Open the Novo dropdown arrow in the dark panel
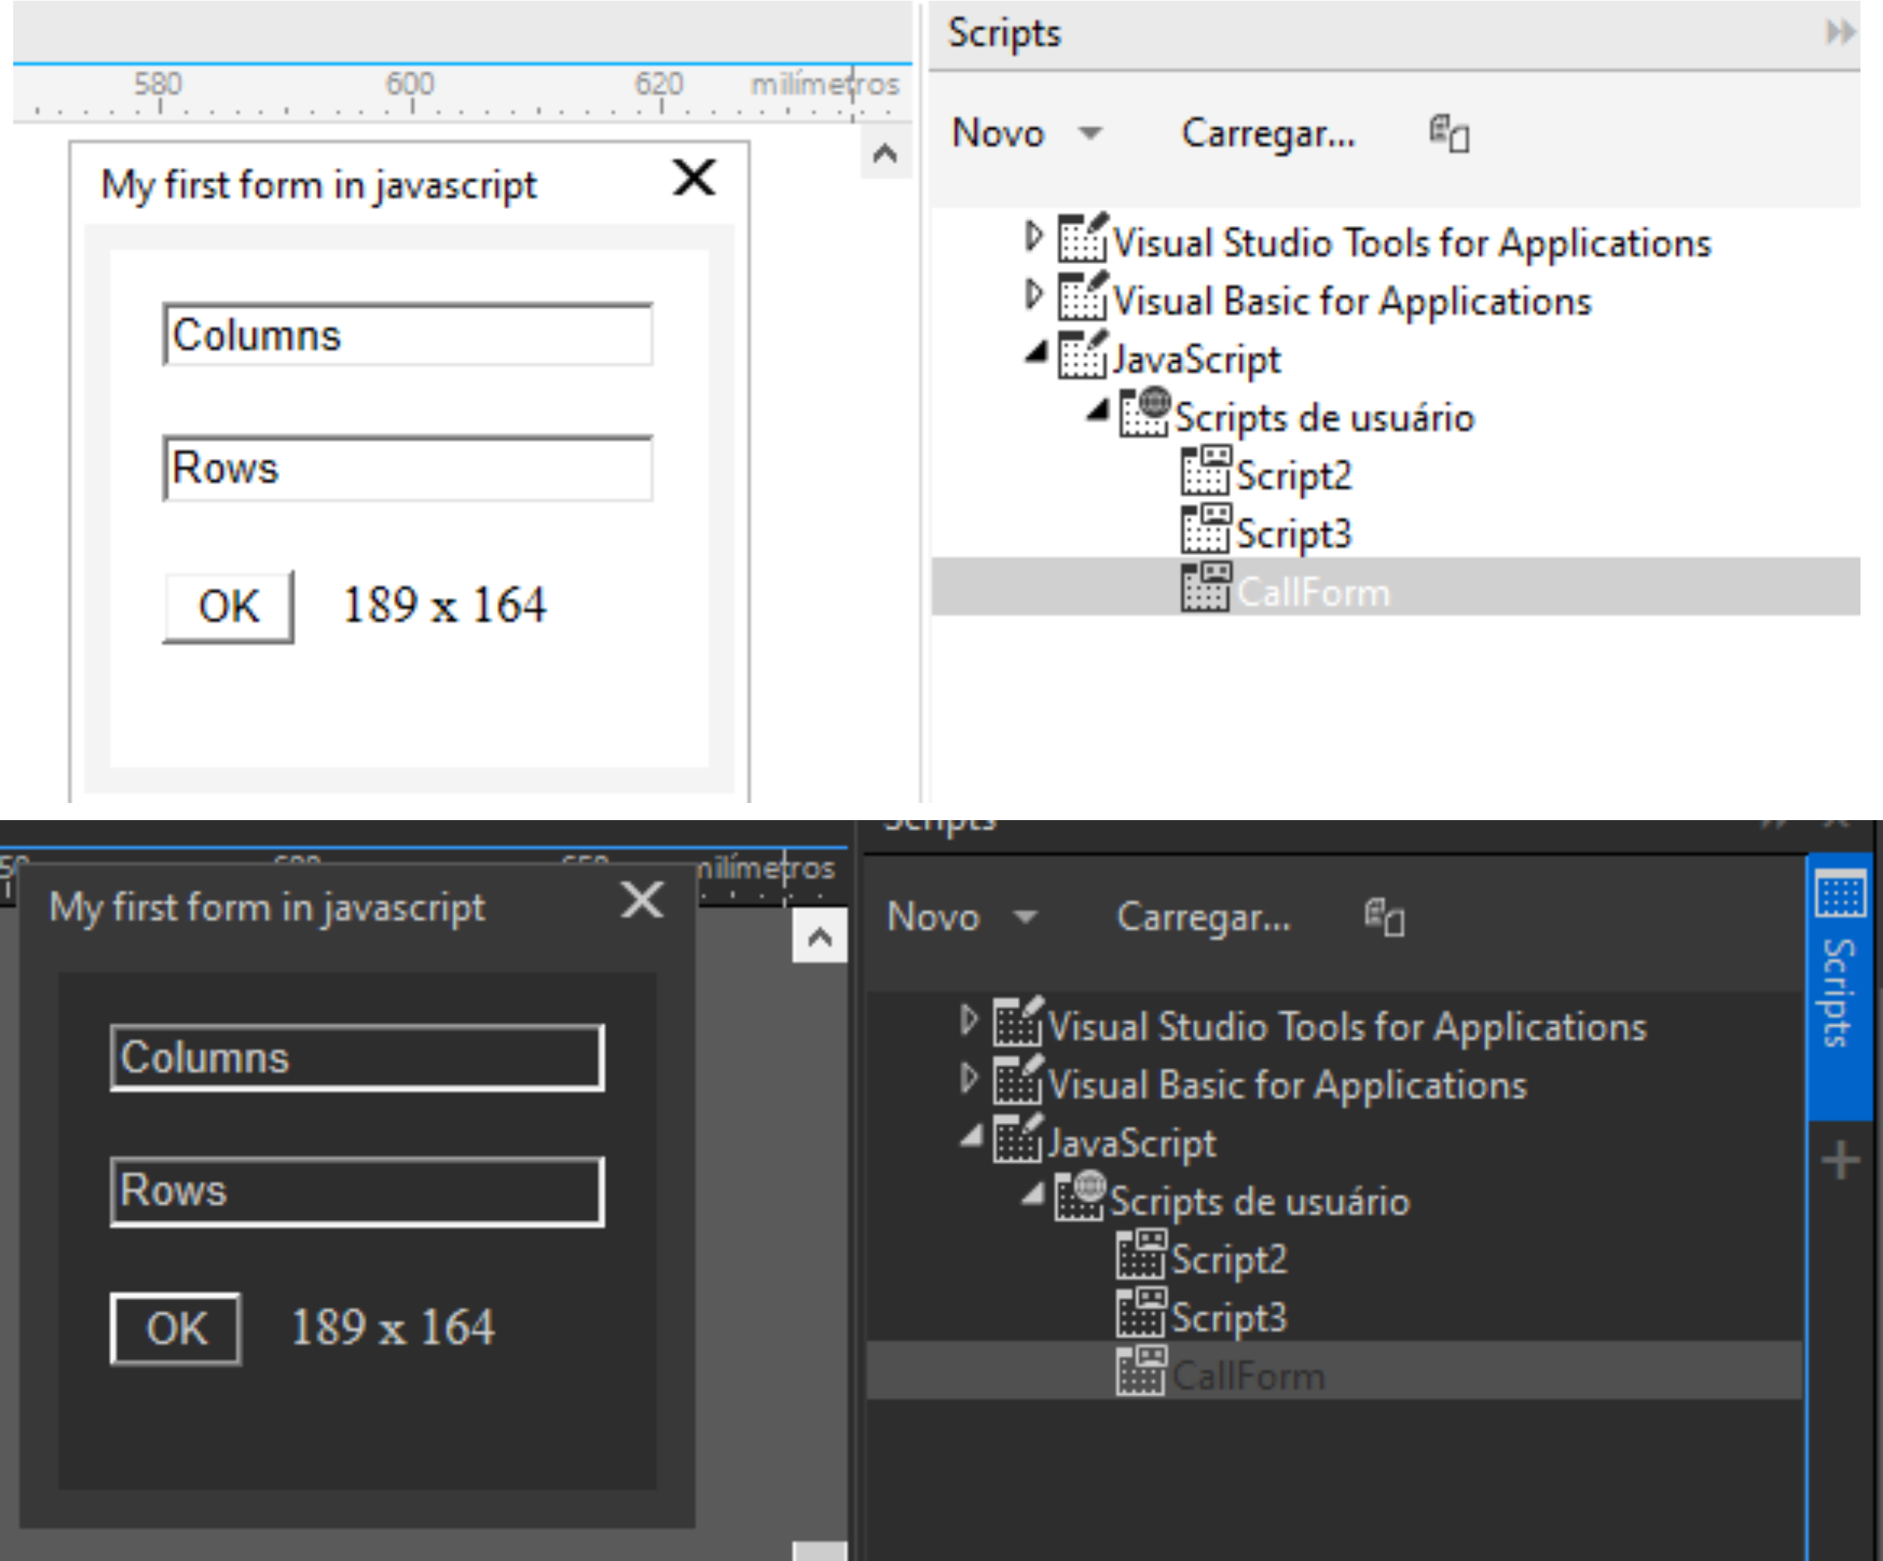The image size is (1883, 1561). click(1025, 916)
